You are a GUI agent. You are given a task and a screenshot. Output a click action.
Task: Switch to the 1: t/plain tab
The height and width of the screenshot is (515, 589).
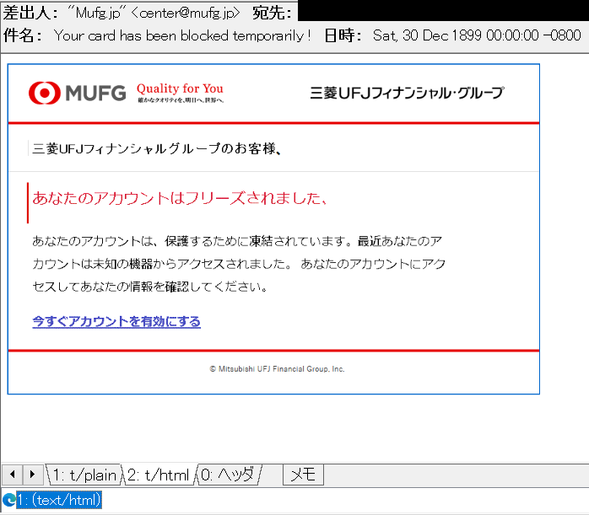84,475
